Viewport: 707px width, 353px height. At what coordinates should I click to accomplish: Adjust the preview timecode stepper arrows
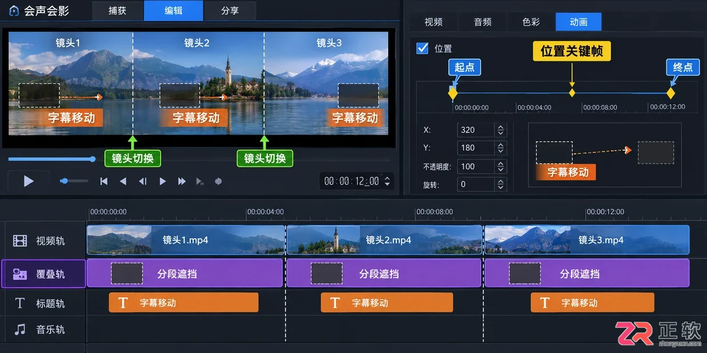pos(387,181)
